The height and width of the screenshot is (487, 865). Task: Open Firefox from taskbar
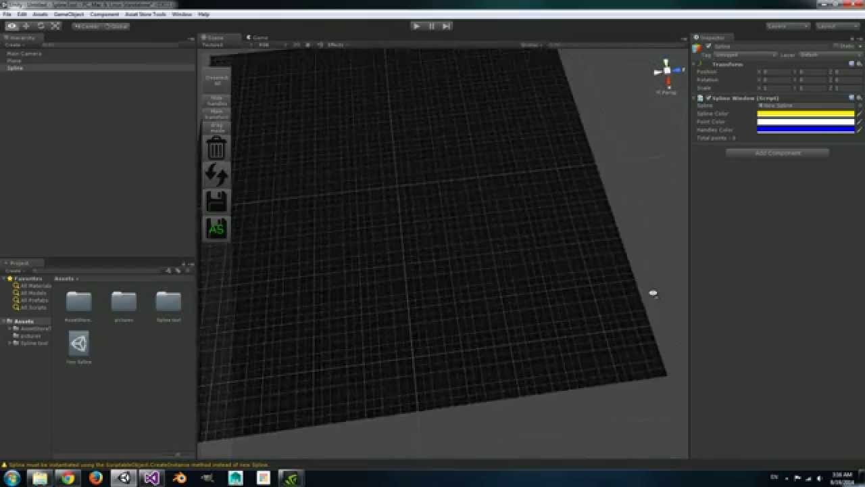pos(95,478)
